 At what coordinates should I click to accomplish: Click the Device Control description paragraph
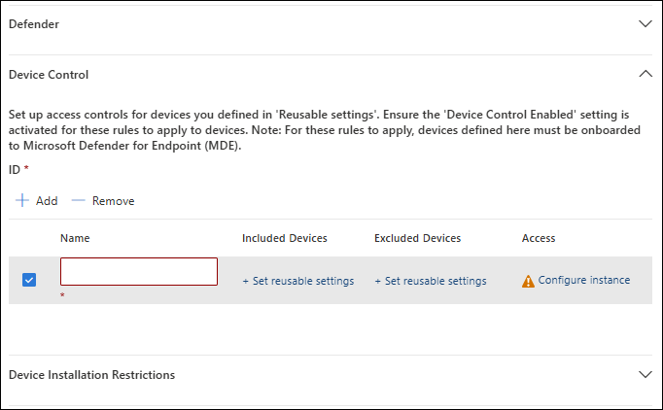(x=325, y=130)
